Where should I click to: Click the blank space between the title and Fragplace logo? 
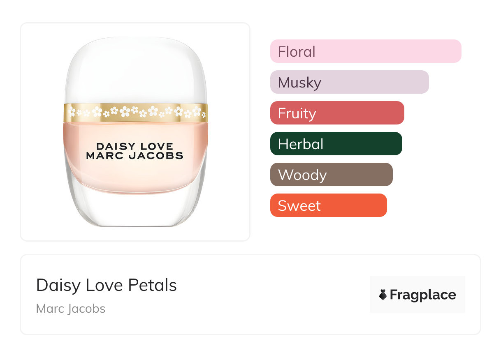click(271, 295)
